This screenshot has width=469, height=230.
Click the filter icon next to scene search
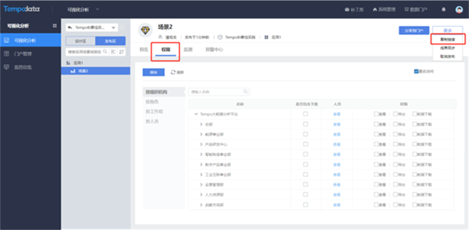[114, 52]
